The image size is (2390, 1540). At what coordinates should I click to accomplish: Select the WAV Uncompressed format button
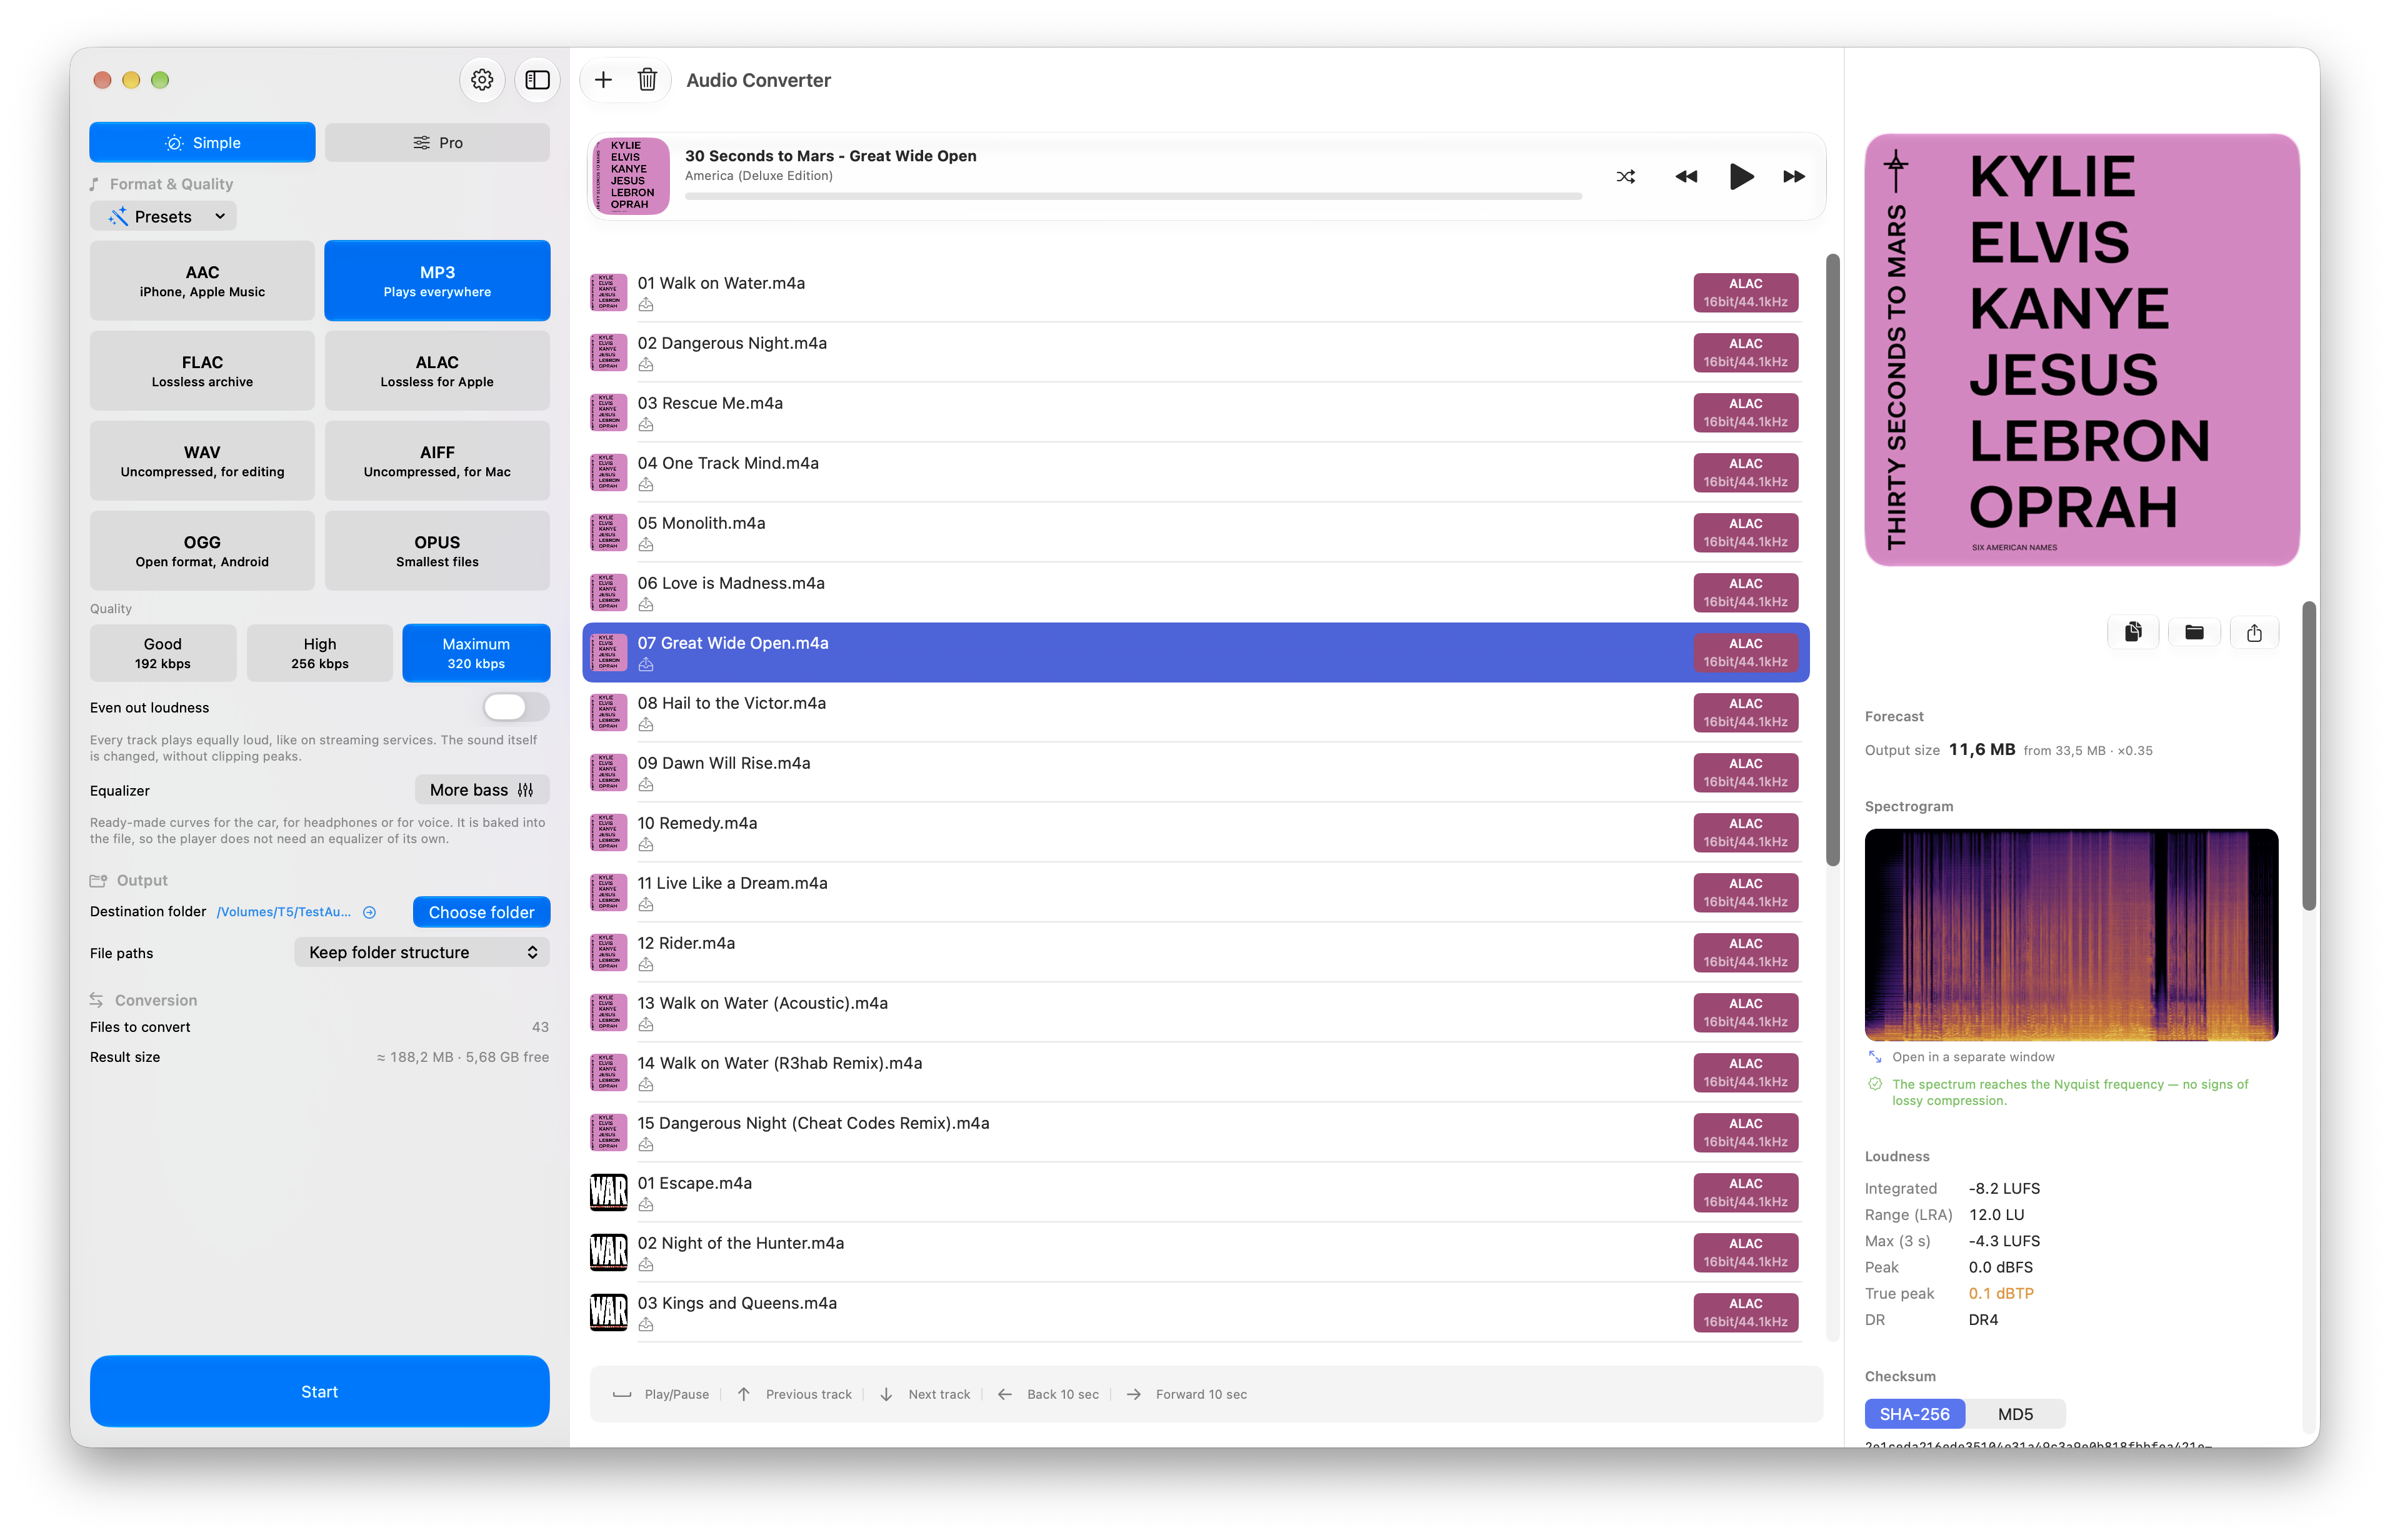click(x=202, y=461)
